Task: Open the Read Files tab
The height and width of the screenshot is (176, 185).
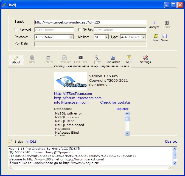Action: 64,60
